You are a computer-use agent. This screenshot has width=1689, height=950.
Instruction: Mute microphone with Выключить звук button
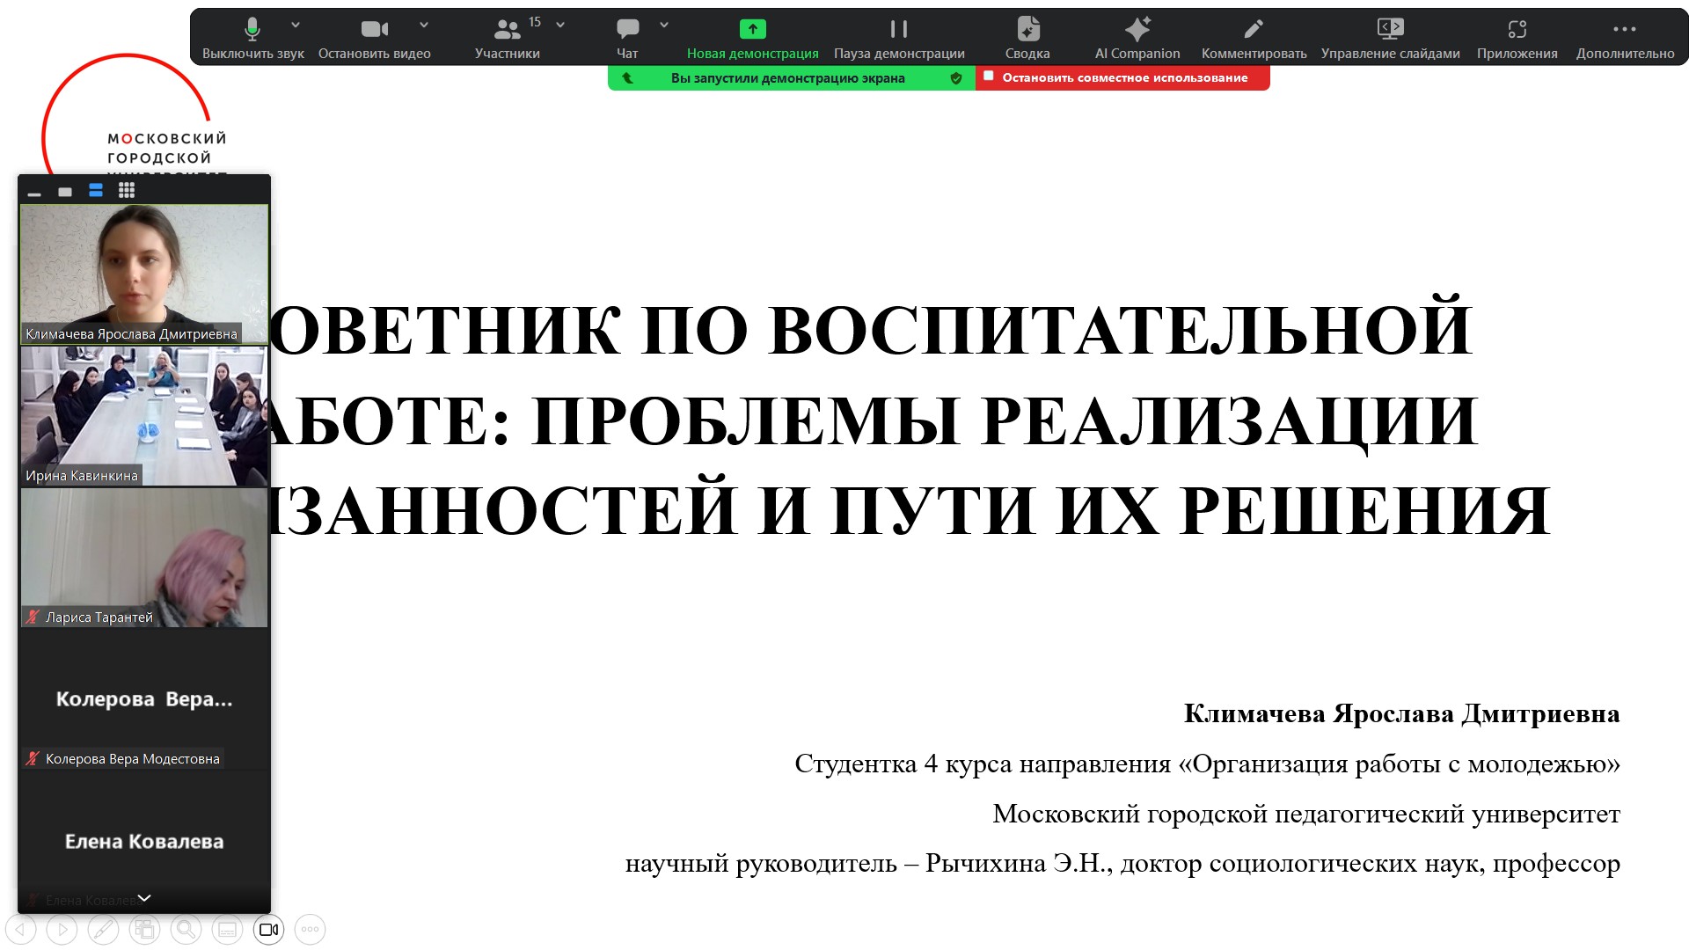[x=252, y=37]
